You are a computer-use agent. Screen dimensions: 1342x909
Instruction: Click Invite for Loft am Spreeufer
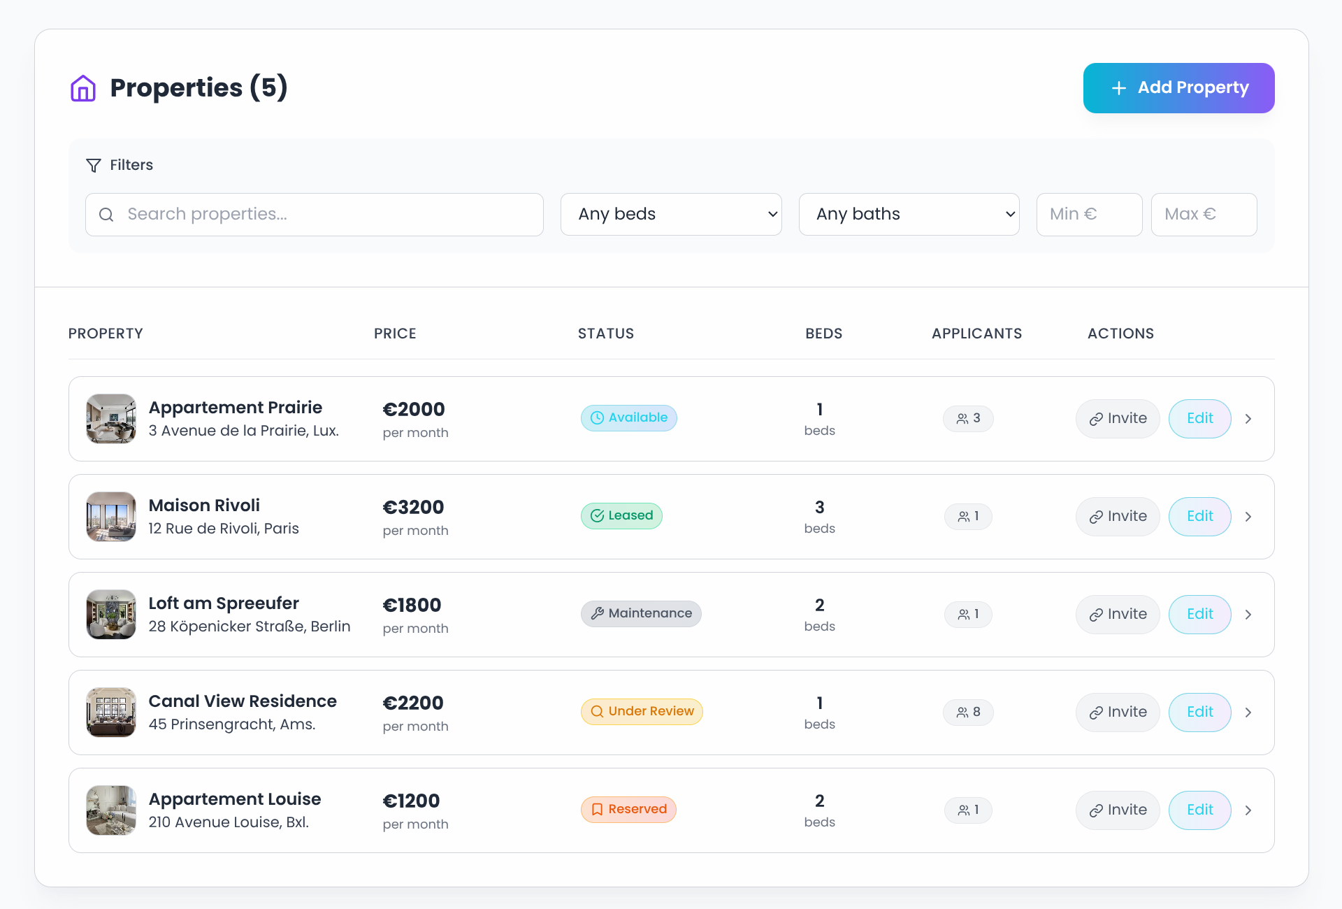coord(1117,614)
